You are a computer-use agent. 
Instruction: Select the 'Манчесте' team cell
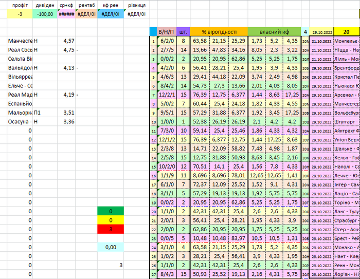click(20, 41)
